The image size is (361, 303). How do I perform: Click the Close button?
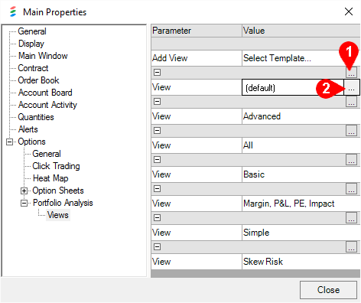(328, 290)
